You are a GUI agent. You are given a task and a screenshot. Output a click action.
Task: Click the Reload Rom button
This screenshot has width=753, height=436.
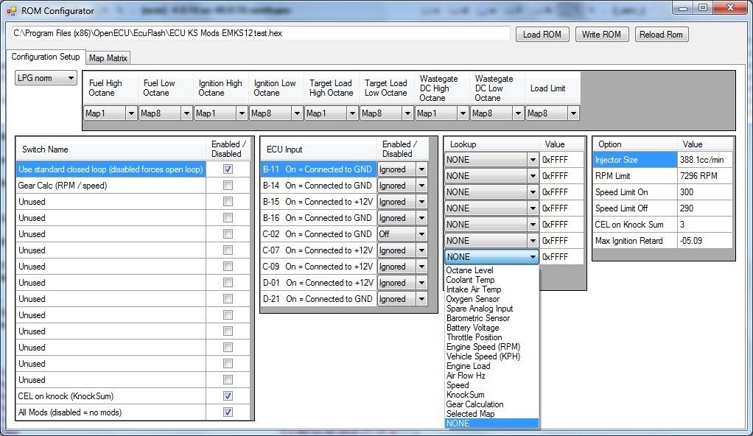coord(661,35)
